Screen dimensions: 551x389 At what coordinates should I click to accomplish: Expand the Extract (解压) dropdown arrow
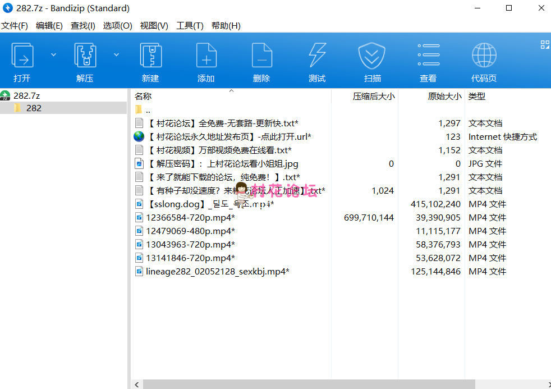pos(116,55)
